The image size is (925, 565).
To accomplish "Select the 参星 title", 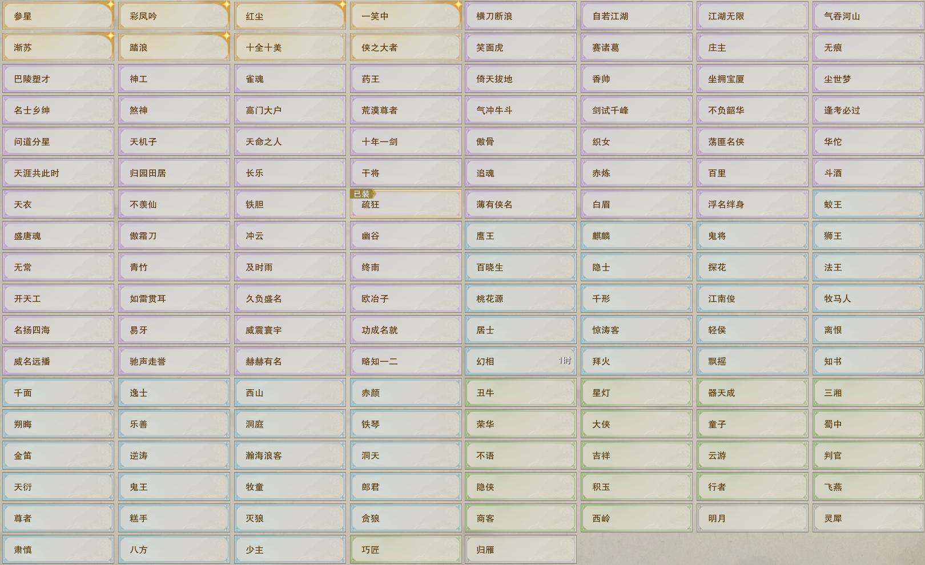I will click(x=58, y=16).
